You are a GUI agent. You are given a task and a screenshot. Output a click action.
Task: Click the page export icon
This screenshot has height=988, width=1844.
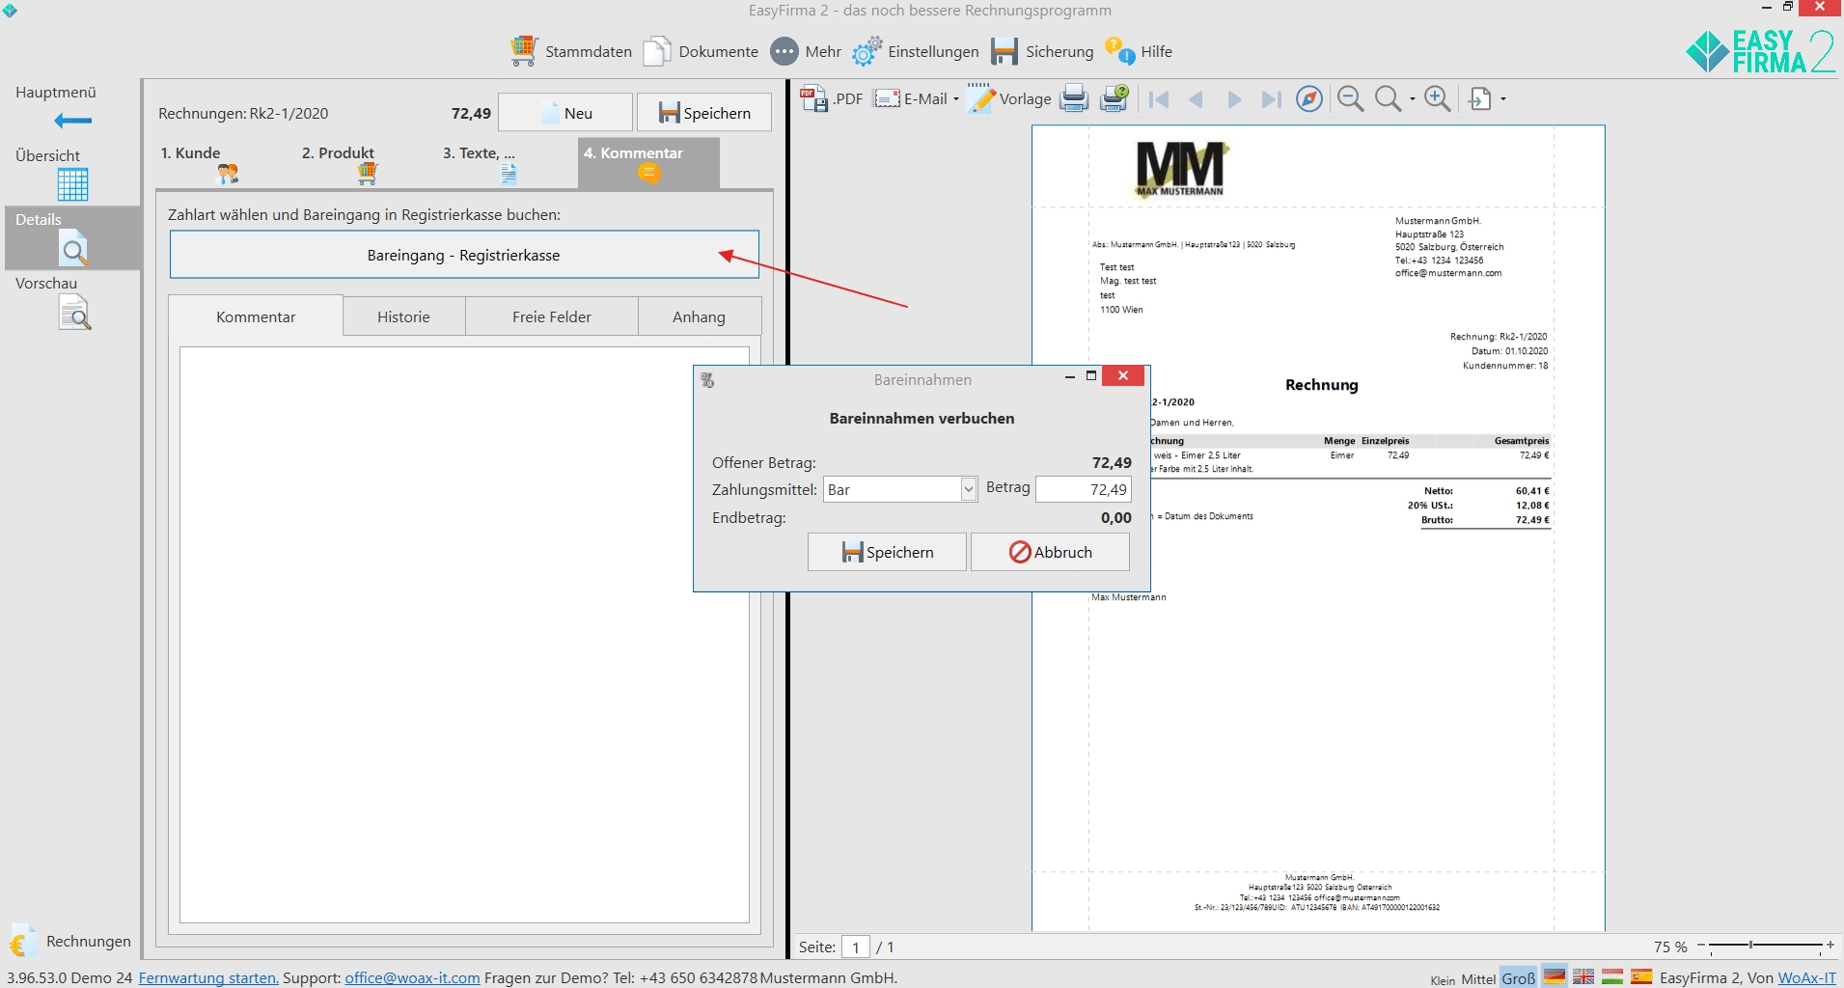(x=1480, y=98)
